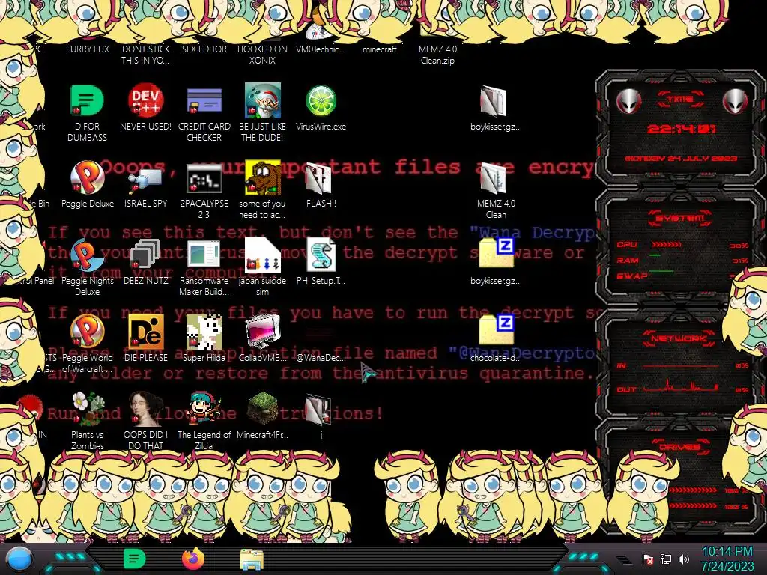Select The Legend of Zilda icon
Viewport: 767px width, 575px height.
point(204,409)
